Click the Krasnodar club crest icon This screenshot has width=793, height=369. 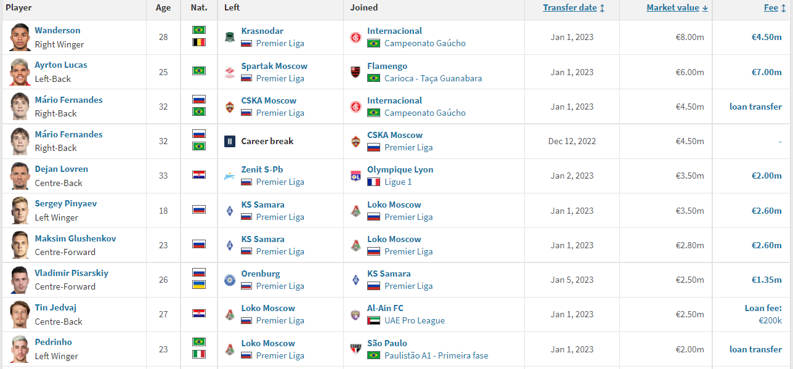pos(230,37)
